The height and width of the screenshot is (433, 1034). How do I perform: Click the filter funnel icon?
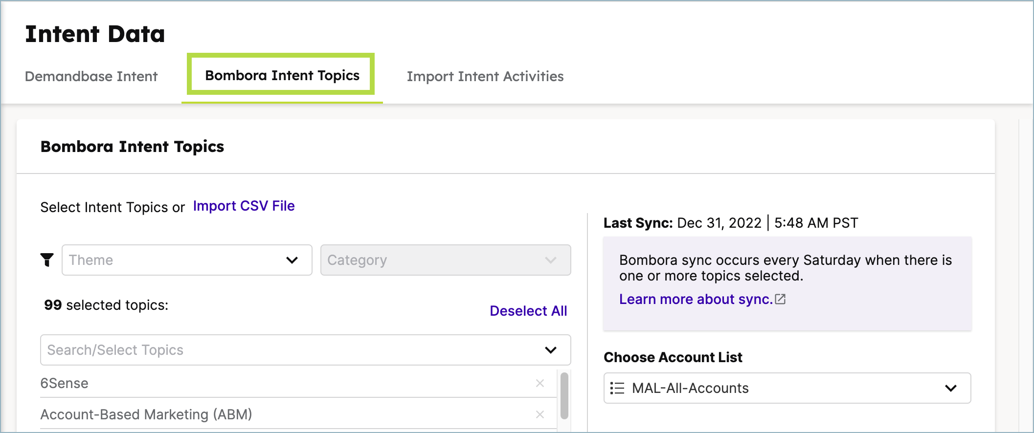coord(47,260)
